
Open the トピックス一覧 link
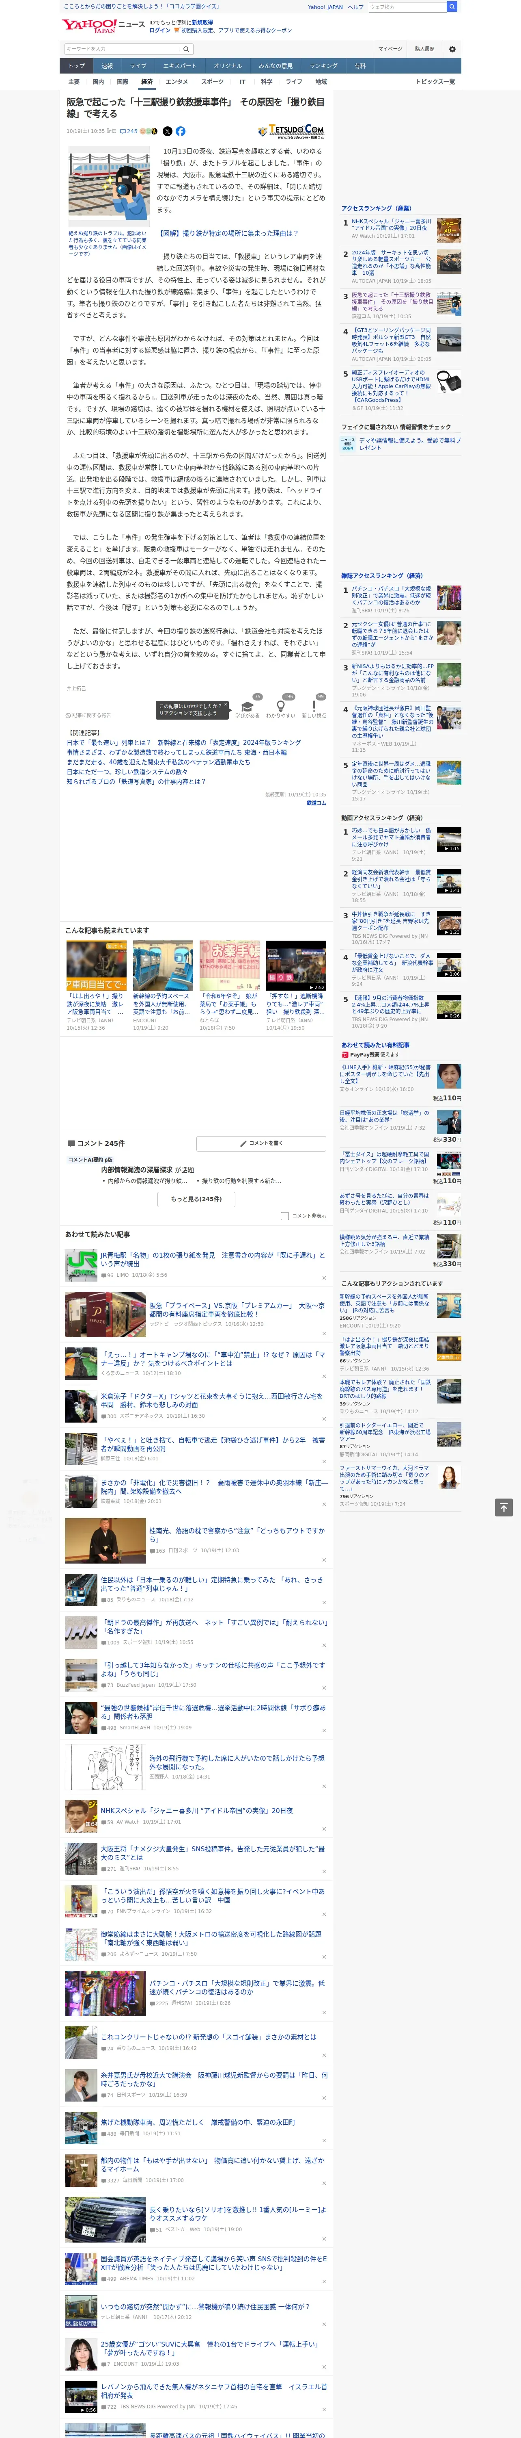(x=435, y=81)
